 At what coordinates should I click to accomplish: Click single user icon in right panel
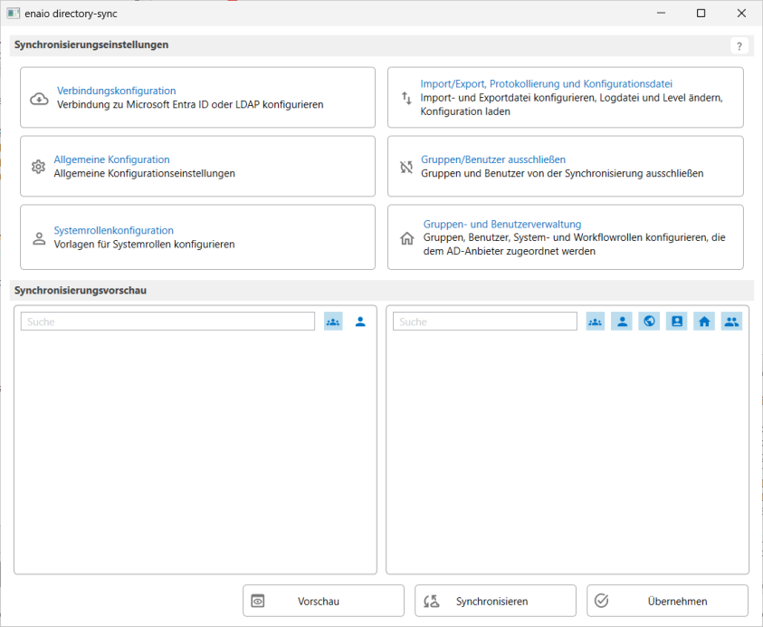click(622, 322)
